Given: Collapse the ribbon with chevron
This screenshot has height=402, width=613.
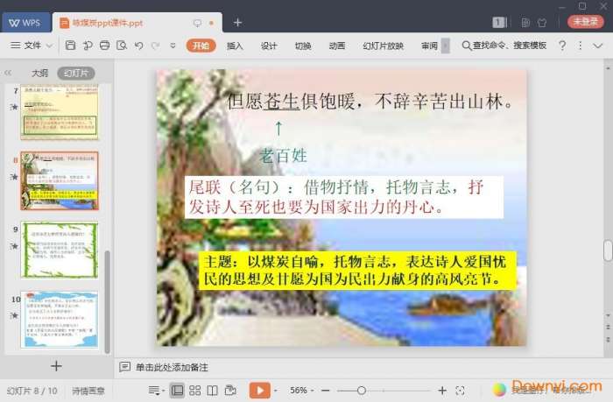Looking at the screenshot, I should [598, 46].
